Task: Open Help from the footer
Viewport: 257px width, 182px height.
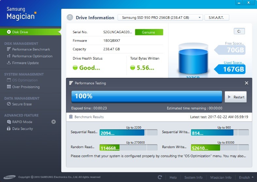Action: (x=173, y=177)
